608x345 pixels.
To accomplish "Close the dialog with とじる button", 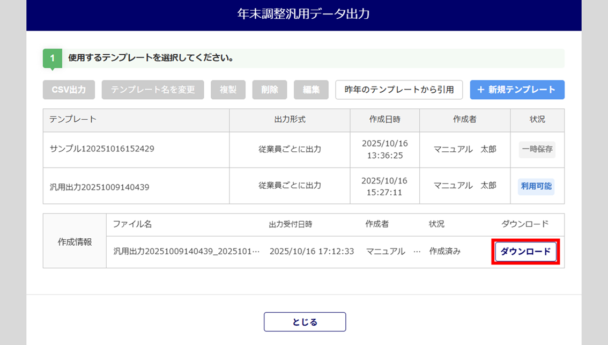I will 305,322.
